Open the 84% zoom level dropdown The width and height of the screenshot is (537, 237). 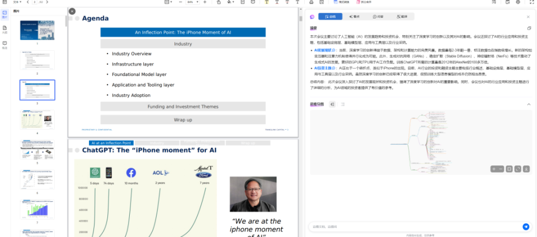click(192, 2)
